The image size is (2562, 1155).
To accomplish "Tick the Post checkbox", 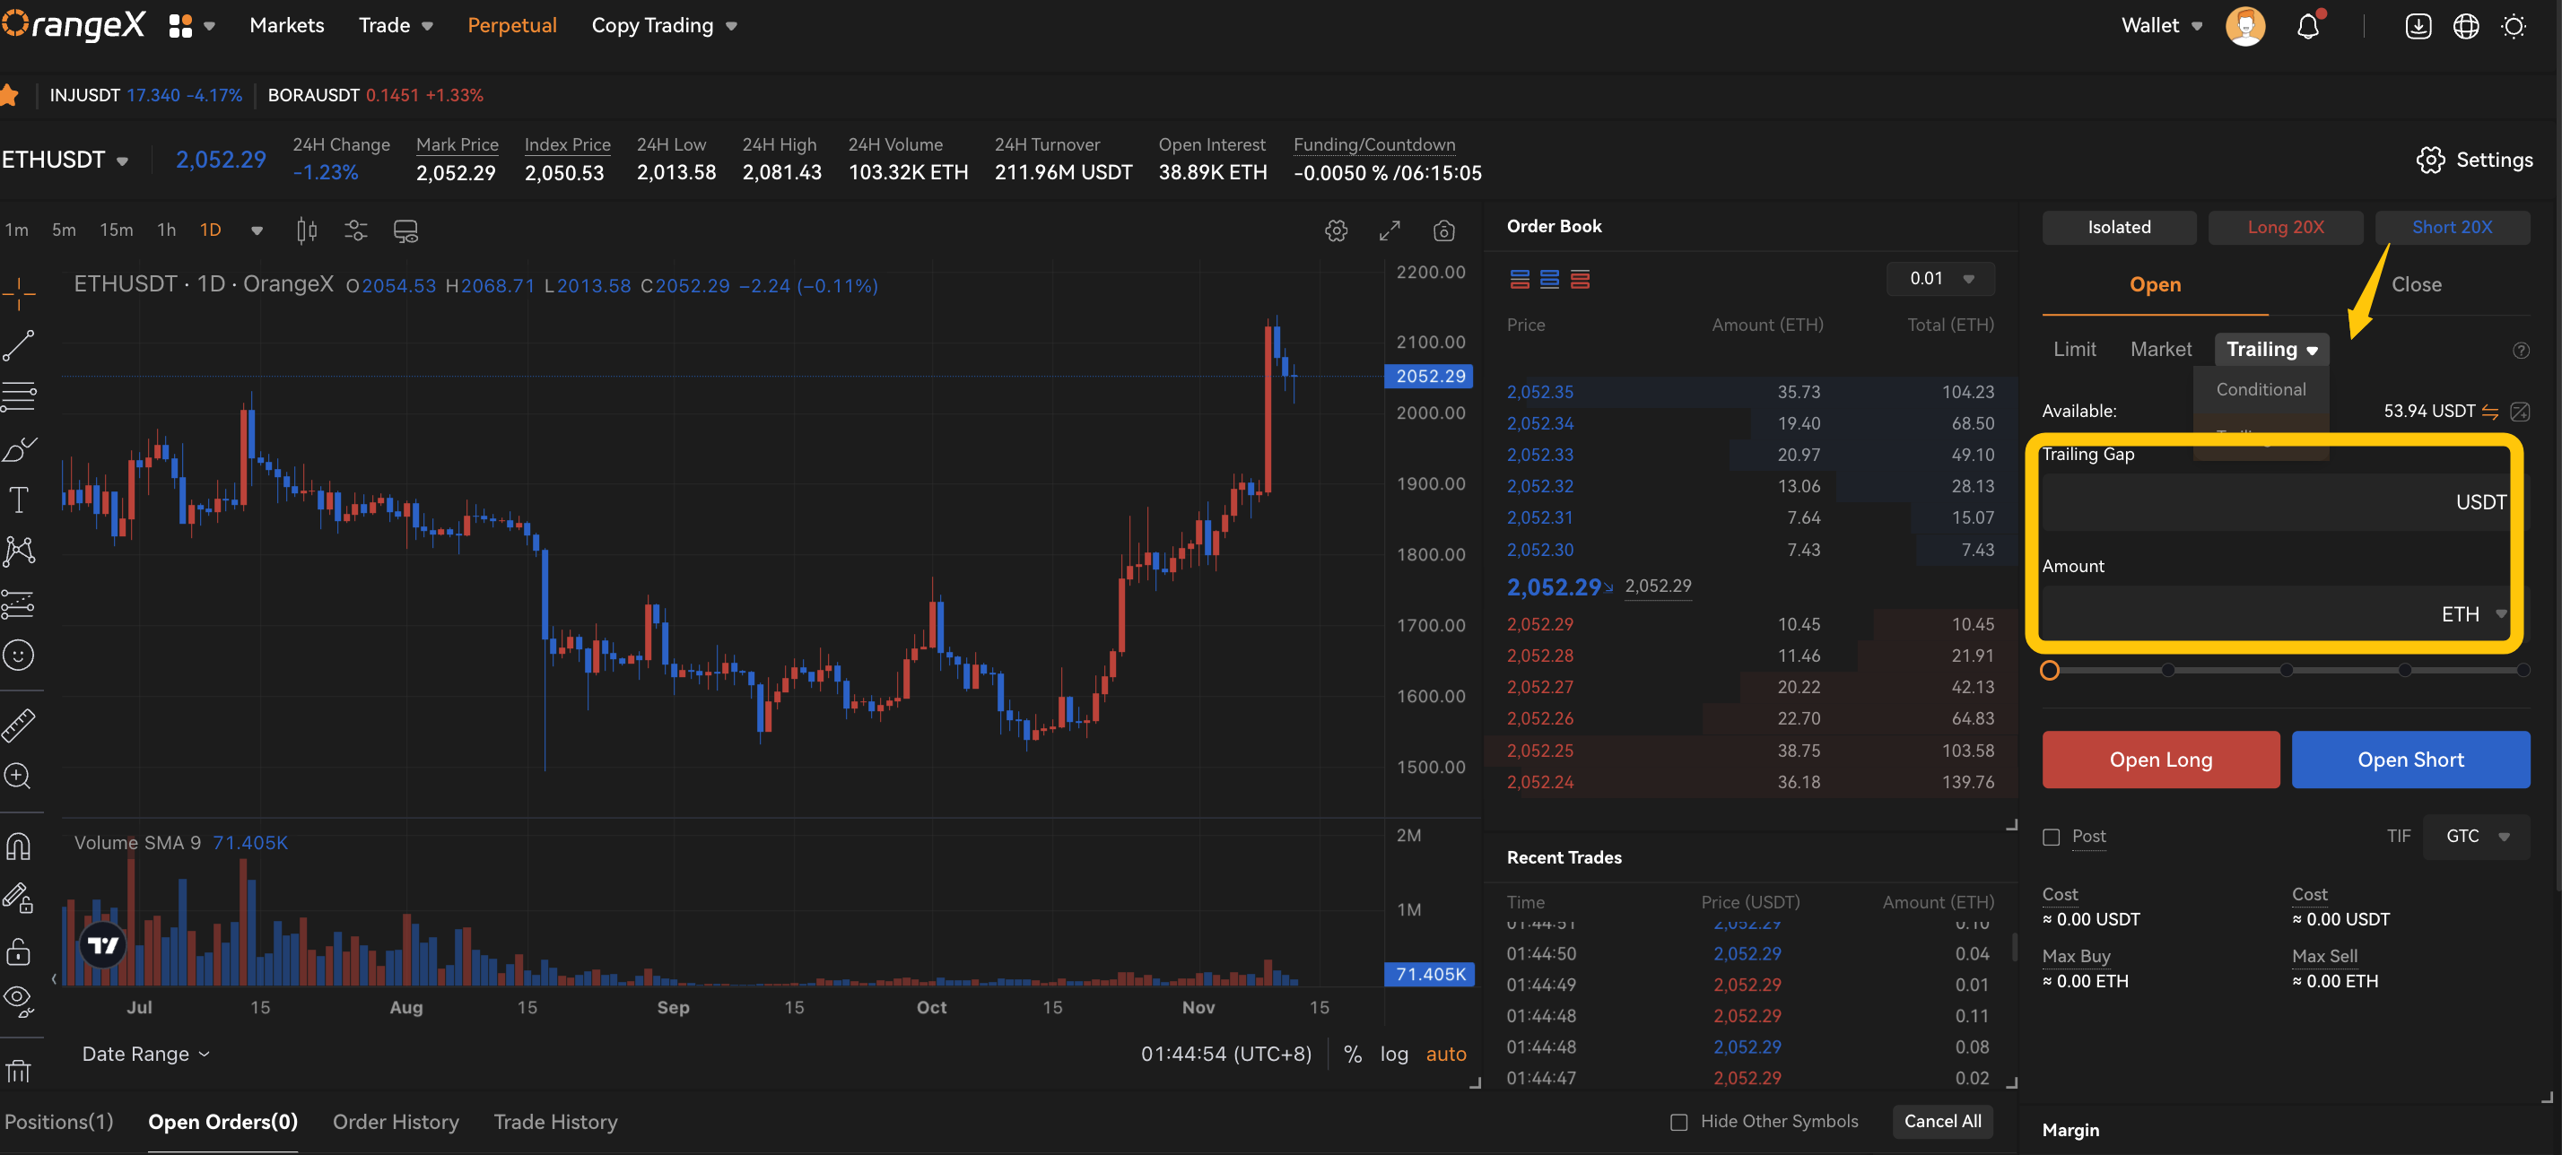I will [2051, 837].
